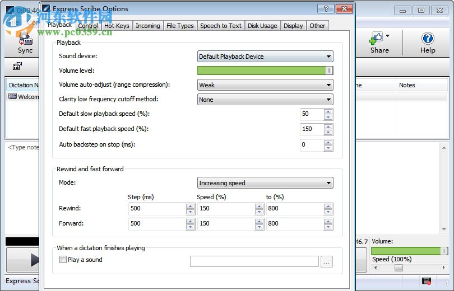Screen dimensions: 454x291
Task: Increase Rewind 'to (%)' value
Action: [x=328, y=206]
